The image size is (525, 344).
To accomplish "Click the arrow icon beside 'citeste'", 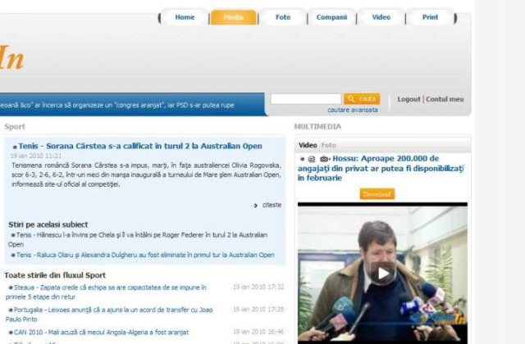I will pos(256,206).
